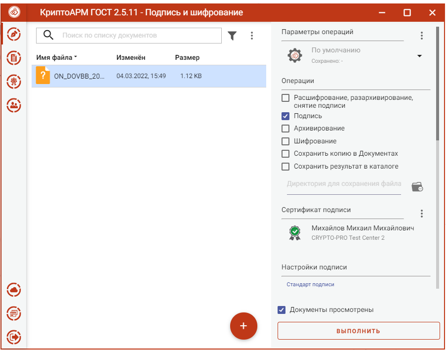Check Сохранить результат в каталоге
Image resolution: width=446 pixels, height=350 pixels.
[x=285, y=166]
